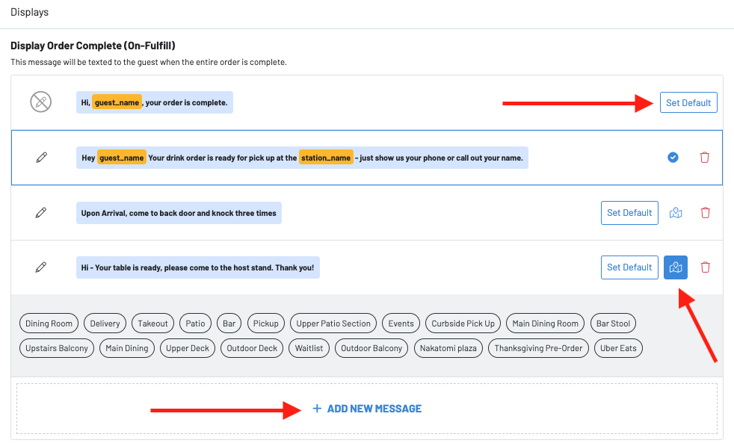Delete the table is ready message
The image size is (734, 446).
[704, 267]
